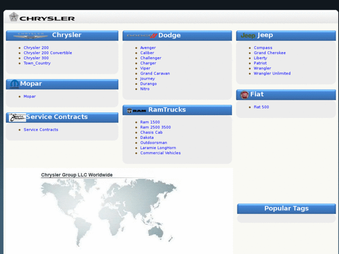Click the Chrysler section header title

[x=67, y=35]
